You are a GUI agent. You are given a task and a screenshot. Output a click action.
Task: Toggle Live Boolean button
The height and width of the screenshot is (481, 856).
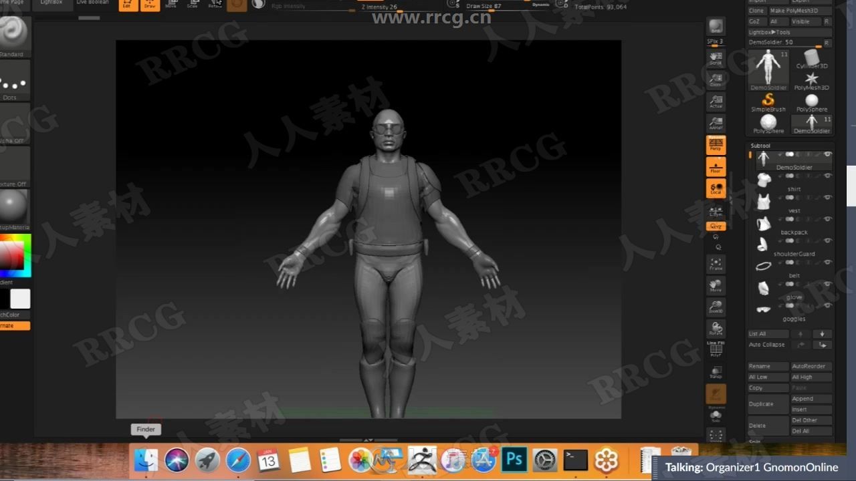click(92, 3)
